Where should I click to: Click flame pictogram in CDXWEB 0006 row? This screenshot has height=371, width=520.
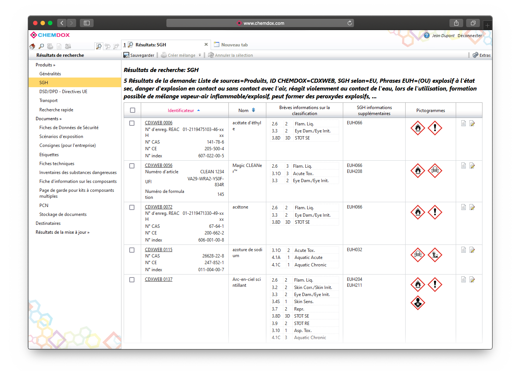click(418, 128)
